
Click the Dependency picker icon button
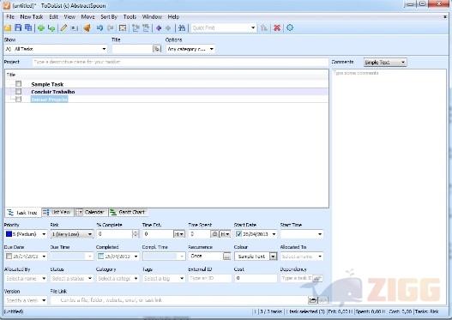pos(317,279)
